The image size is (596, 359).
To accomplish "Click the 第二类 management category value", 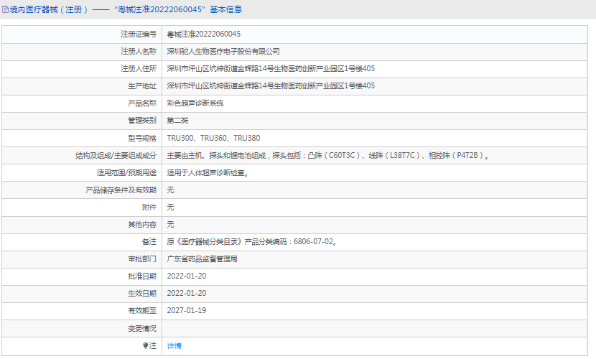I will [177, 121].
